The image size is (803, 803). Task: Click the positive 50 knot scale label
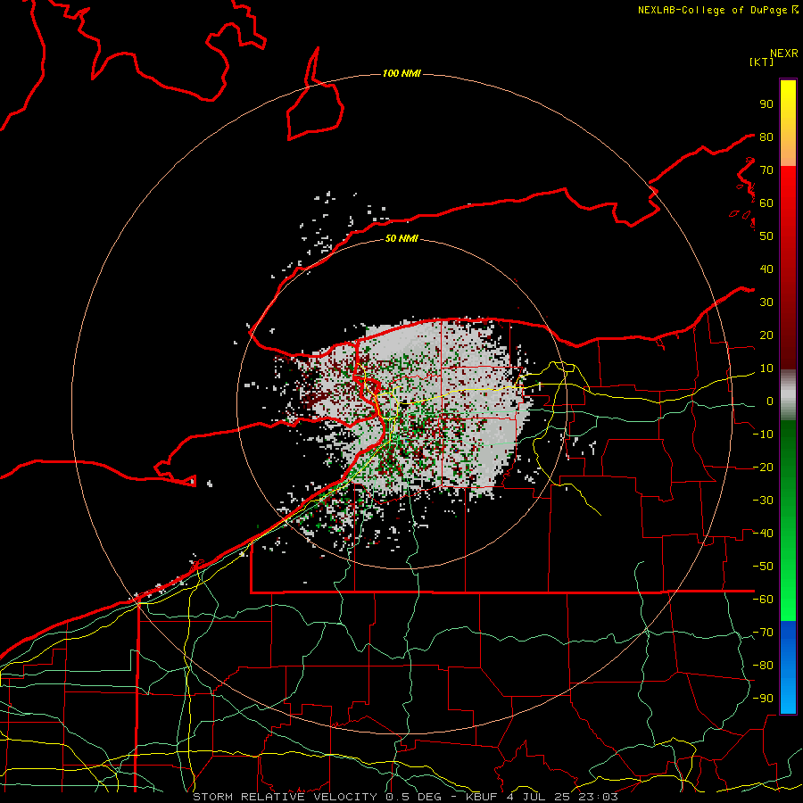click(x=766, y=236)
